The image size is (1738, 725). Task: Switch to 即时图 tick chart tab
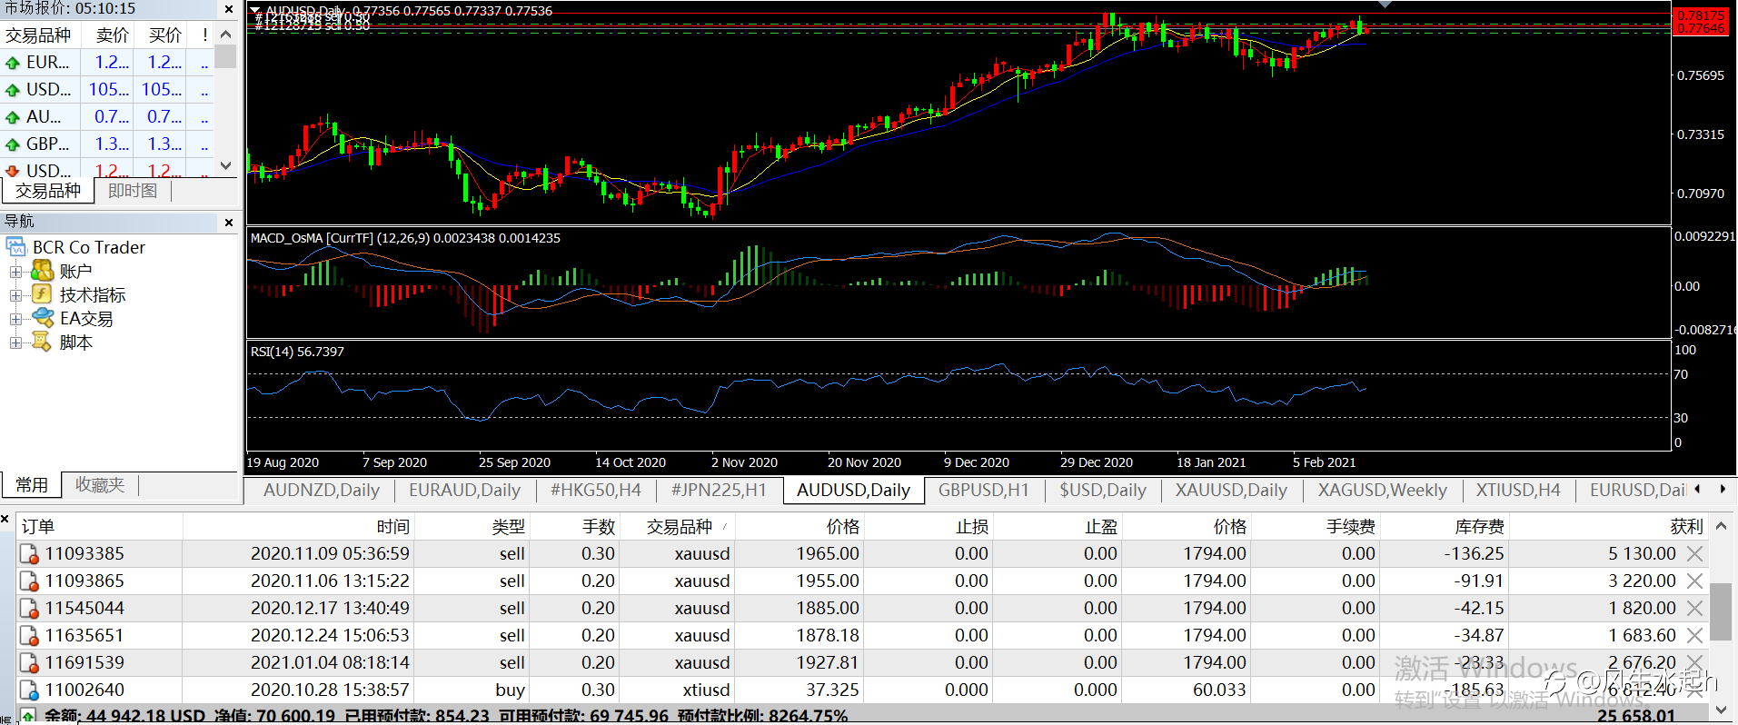(x=133, y=191)
